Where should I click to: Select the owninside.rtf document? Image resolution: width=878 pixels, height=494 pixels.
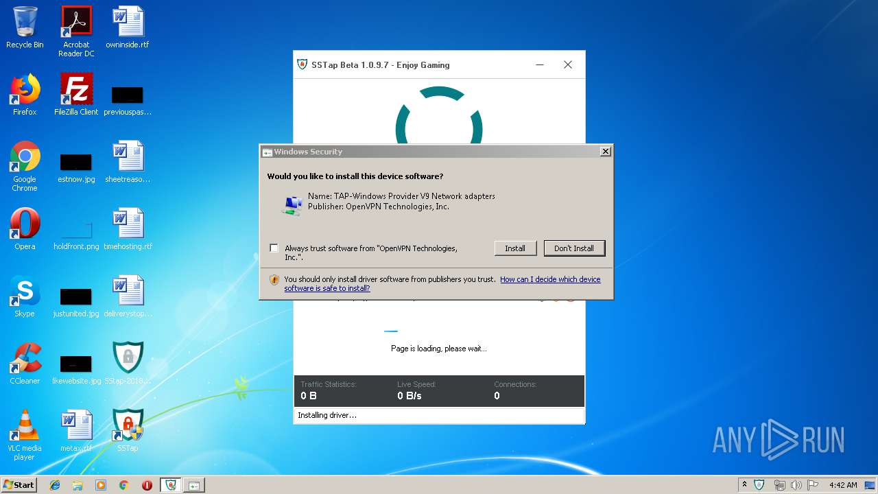point(128,27)
